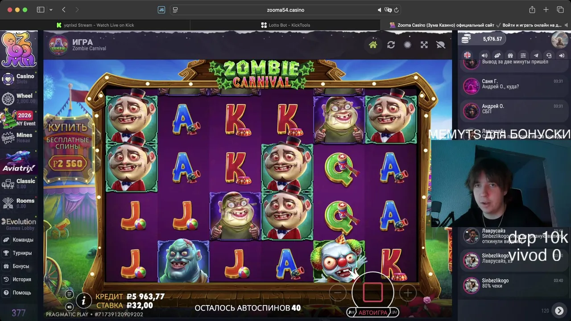Increase bet with plus button
The width and height of the screenshot is (571, 321).
[x=407, y=292]
